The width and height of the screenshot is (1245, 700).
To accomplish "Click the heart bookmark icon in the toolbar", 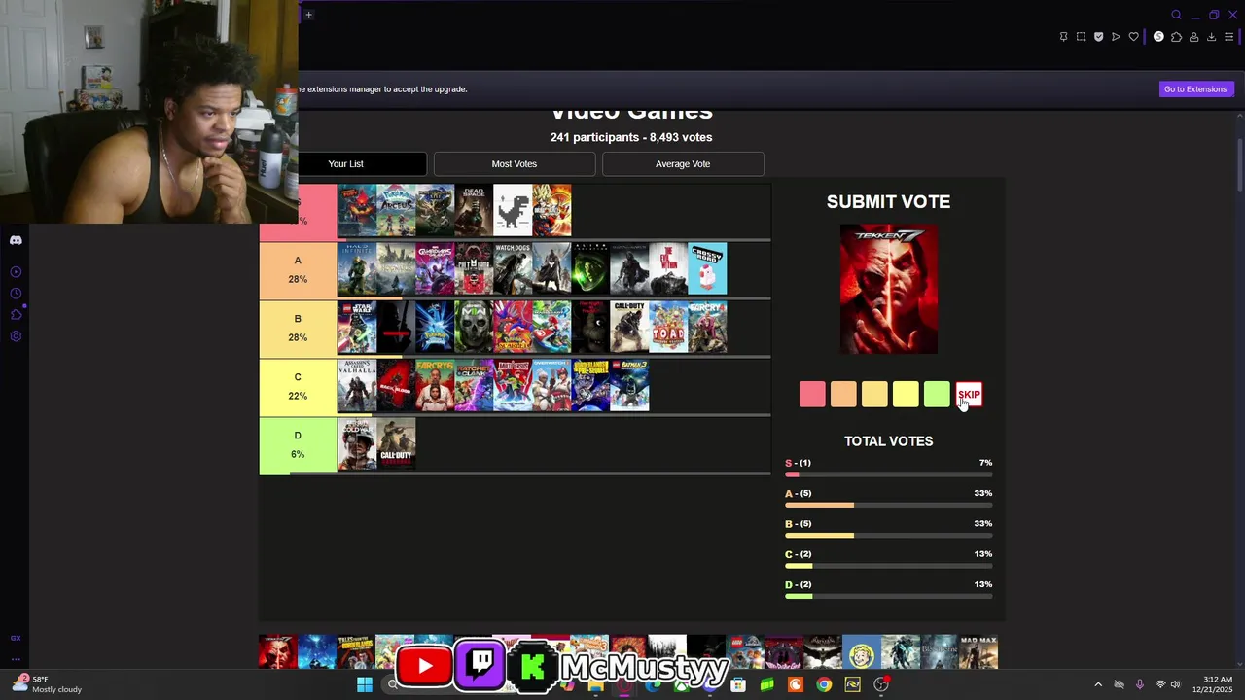I will (1133, 37).
